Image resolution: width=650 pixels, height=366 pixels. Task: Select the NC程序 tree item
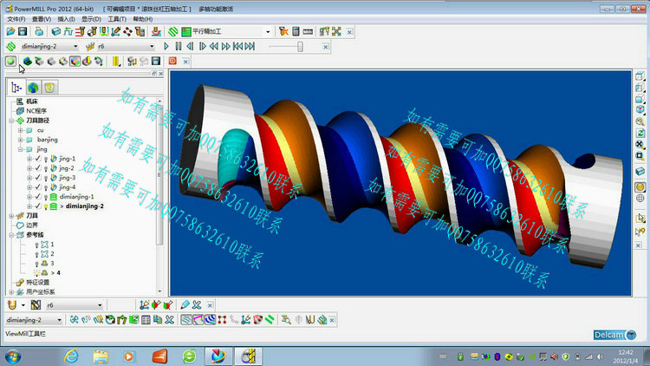[36, 111]
